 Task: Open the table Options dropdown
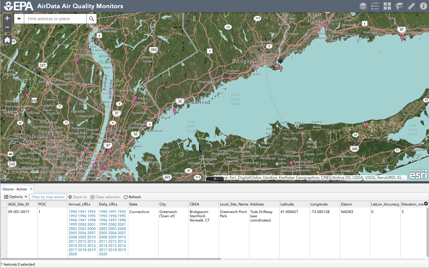pyautogui.click(x=15, y=197)
